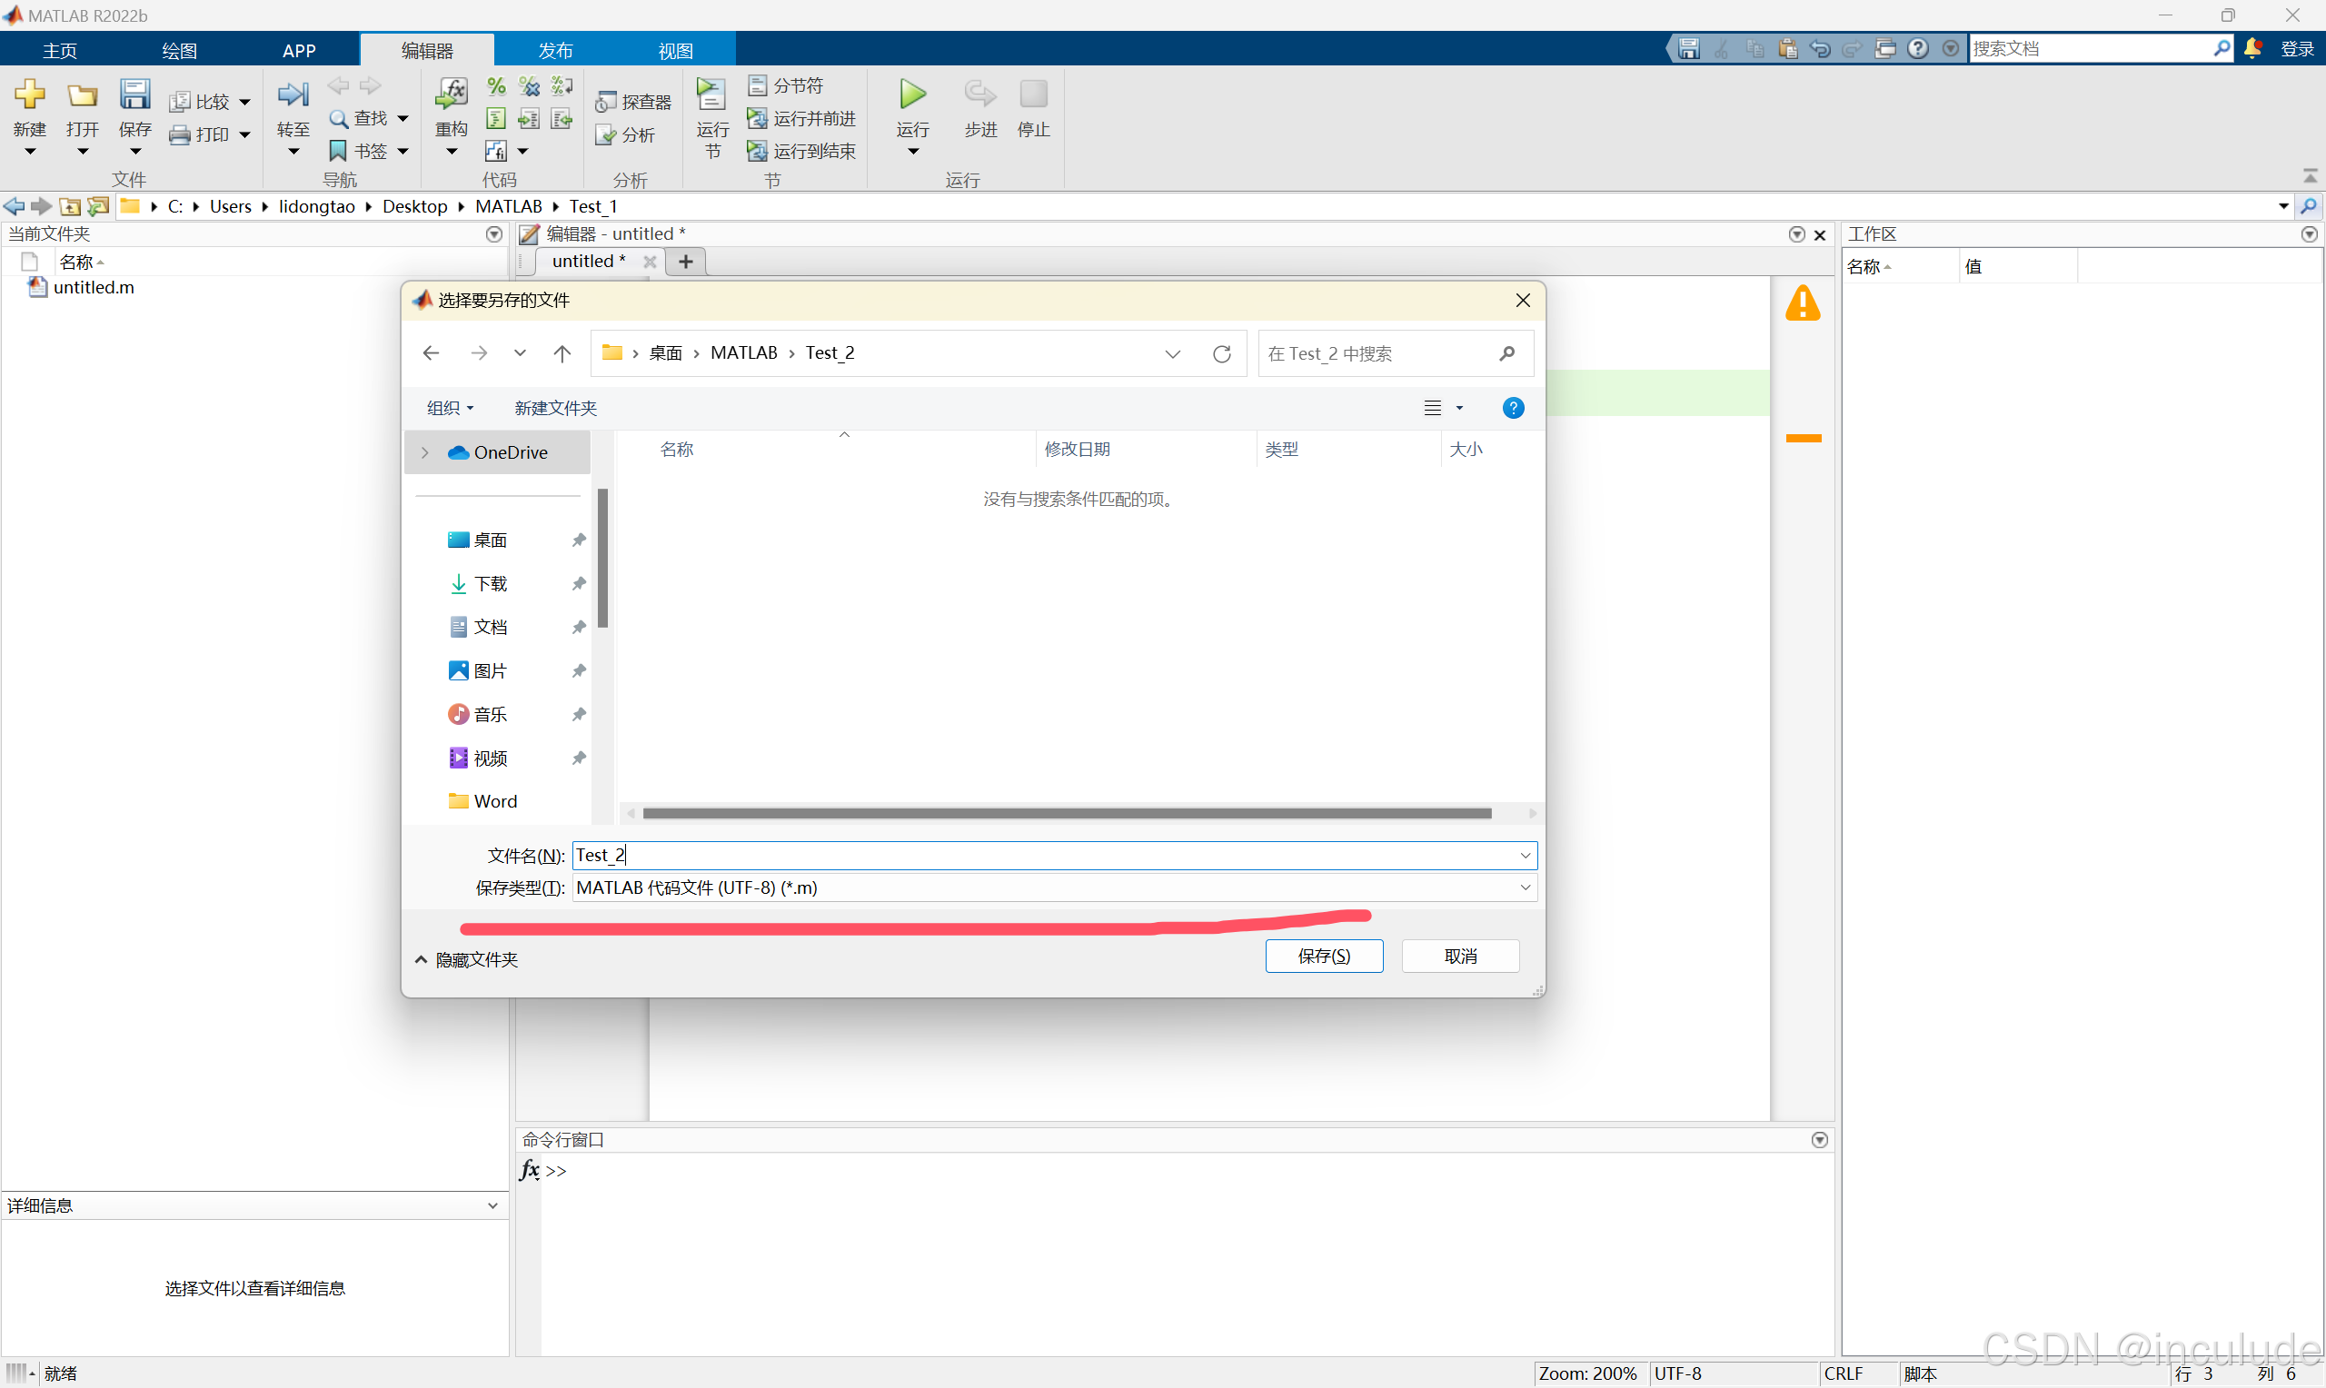Image resolution: width=2326 pixels, height=1388 pixels.
Task: Select Documents (文档) in dialog sidebar
Action: (x=490, y=627)
